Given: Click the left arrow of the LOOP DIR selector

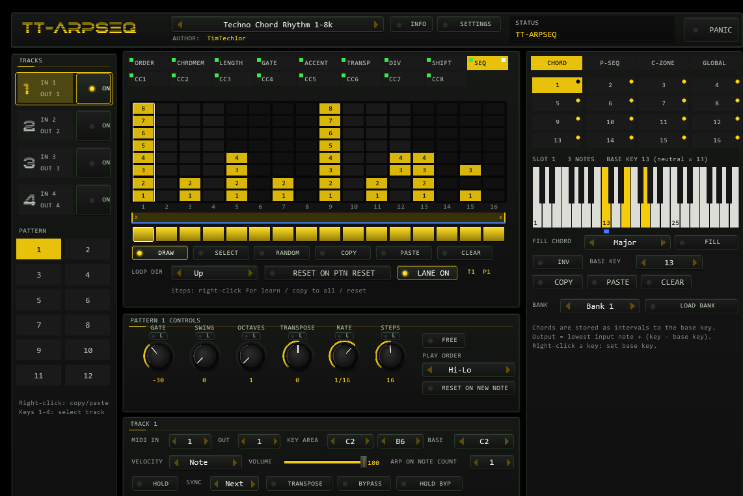Looking at the screenshot, I should pyautogui.click(x=179, y=273).
